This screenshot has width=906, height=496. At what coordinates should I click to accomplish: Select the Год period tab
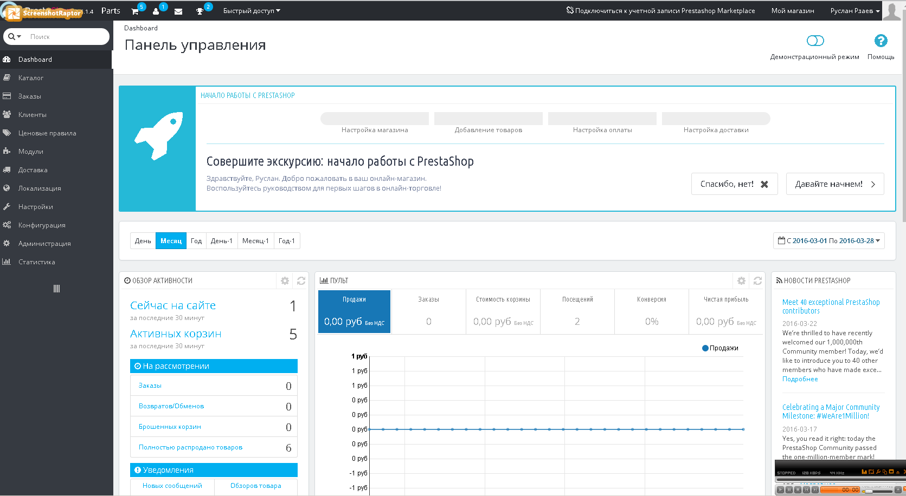[196, 241]
